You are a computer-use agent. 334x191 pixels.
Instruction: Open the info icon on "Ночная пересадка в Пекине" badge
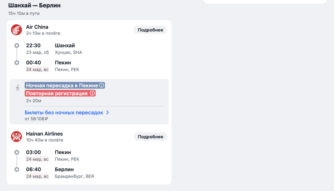pyautogui.click(x=101, y=86)
